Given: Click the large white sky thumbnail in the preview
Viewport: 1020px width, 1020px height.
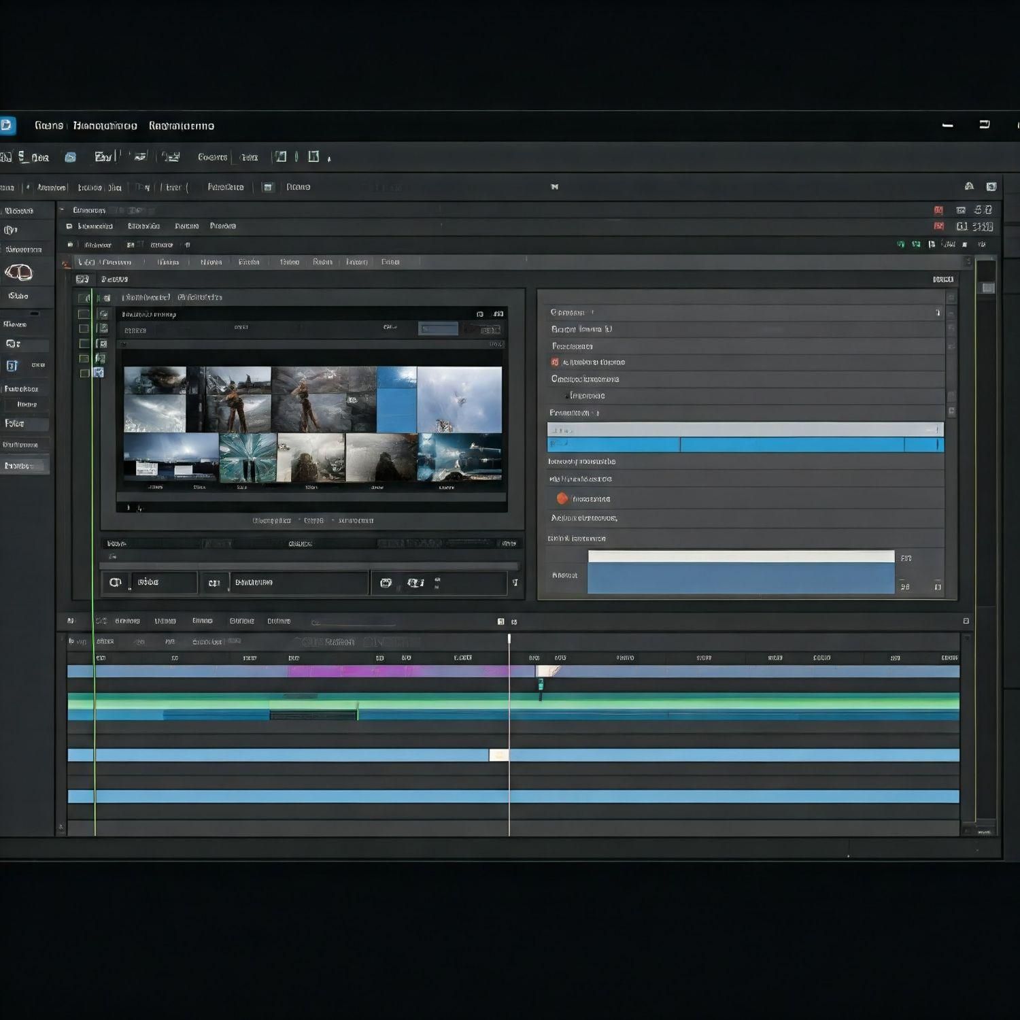Looking at the screenshot, I should tap(459, 400).
